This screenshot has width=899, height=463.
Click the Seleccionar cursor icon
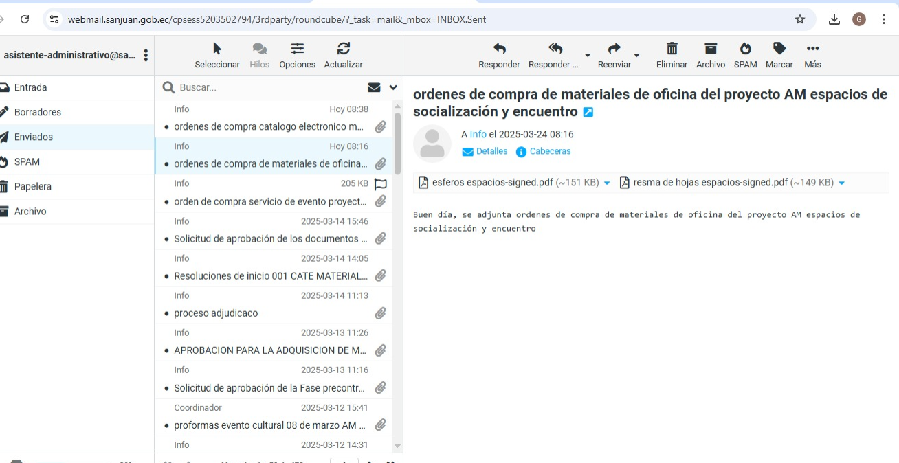[217, 49]
